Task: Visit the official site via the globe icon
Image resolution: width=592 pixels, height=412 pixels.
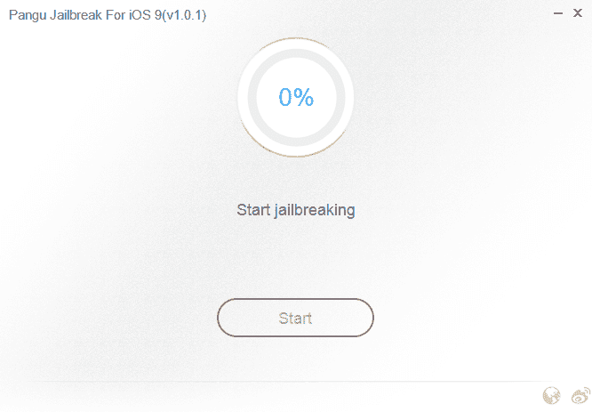Action: coord(551,396)
